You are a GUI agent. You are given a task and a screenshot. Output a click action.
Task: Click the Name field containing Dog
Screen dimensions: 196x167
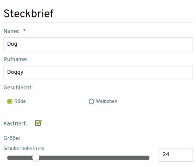click(98, 44)
